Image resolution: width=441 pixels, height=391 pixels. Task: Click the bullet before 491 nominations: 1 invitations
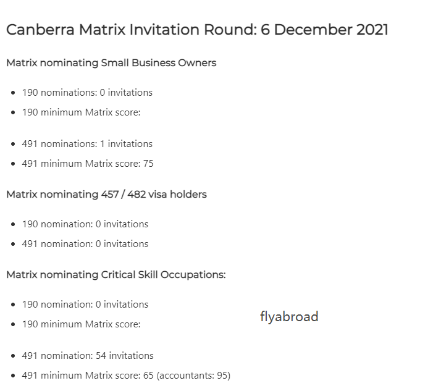[13, 145]
